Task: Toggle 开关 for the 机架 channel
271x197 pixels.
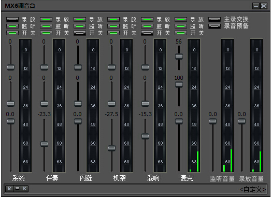Action: coord(113,33)
